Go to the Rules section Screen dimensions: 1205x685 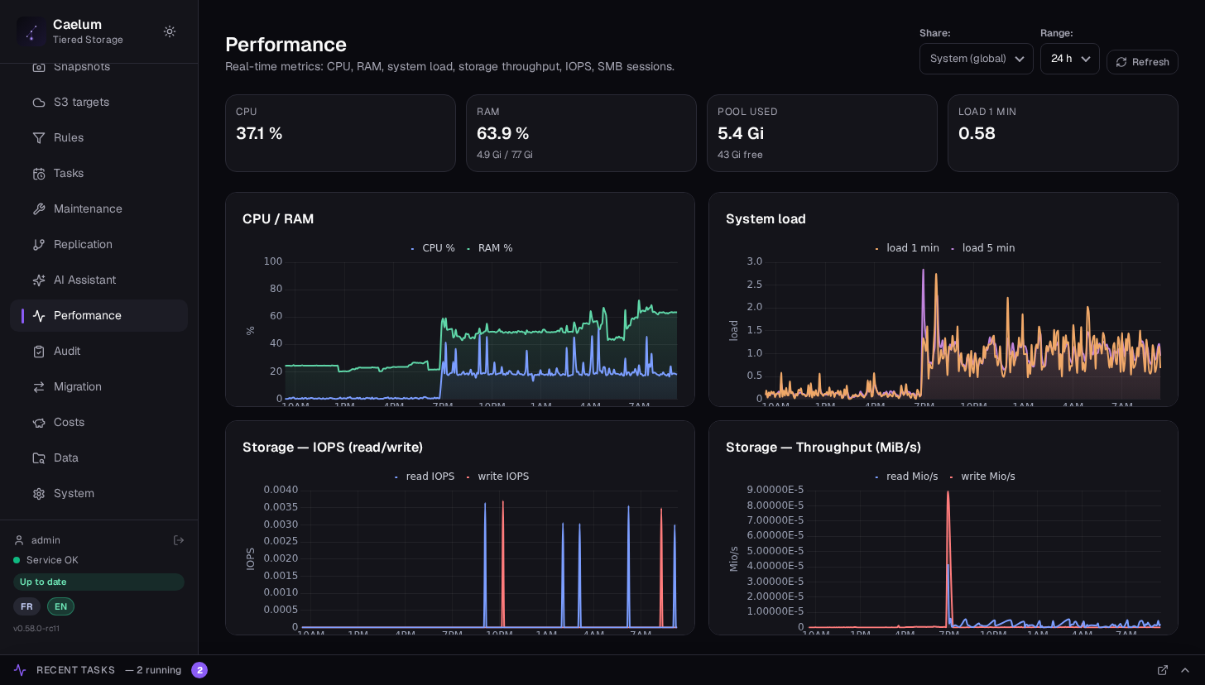(99, 137)
